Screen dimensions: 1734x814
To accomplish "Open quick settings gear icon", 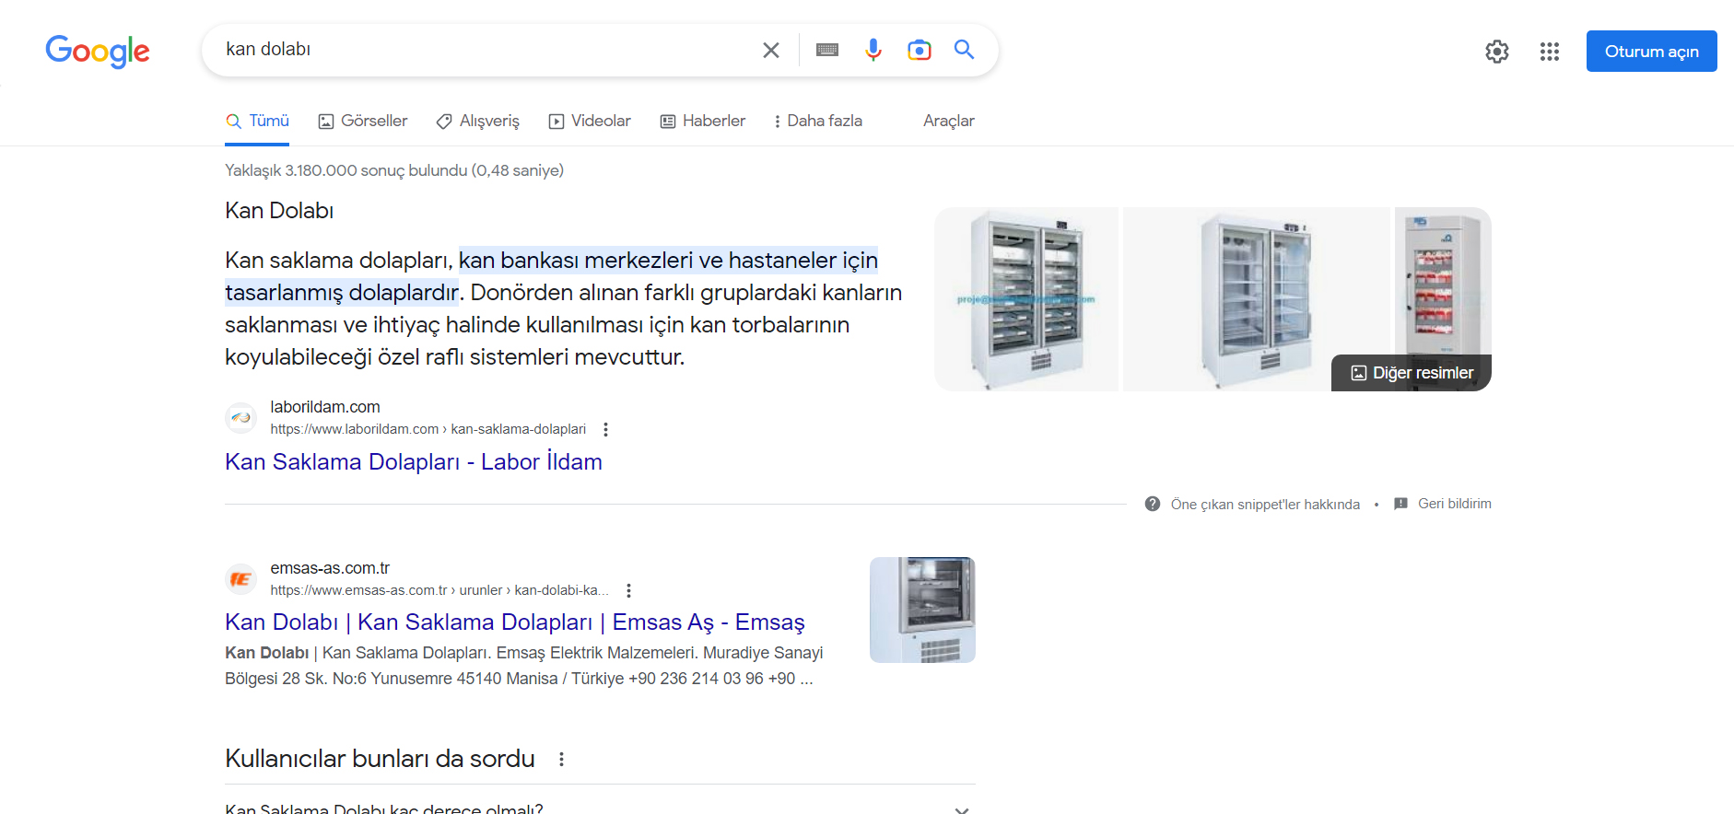I will click(x=1497, y=52).
